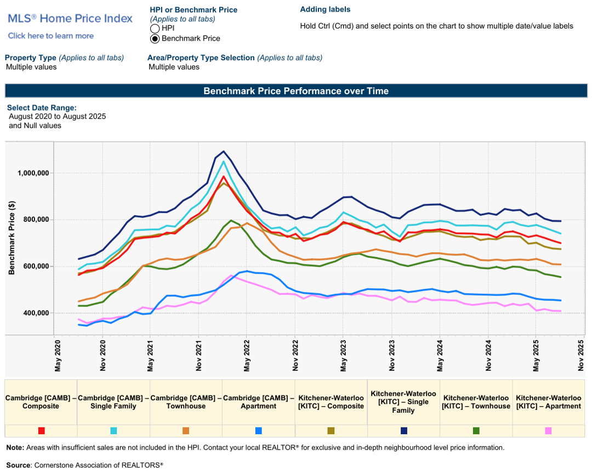Select the Benchmark Price radio button

pyautogui.click(x=155, y=39)
